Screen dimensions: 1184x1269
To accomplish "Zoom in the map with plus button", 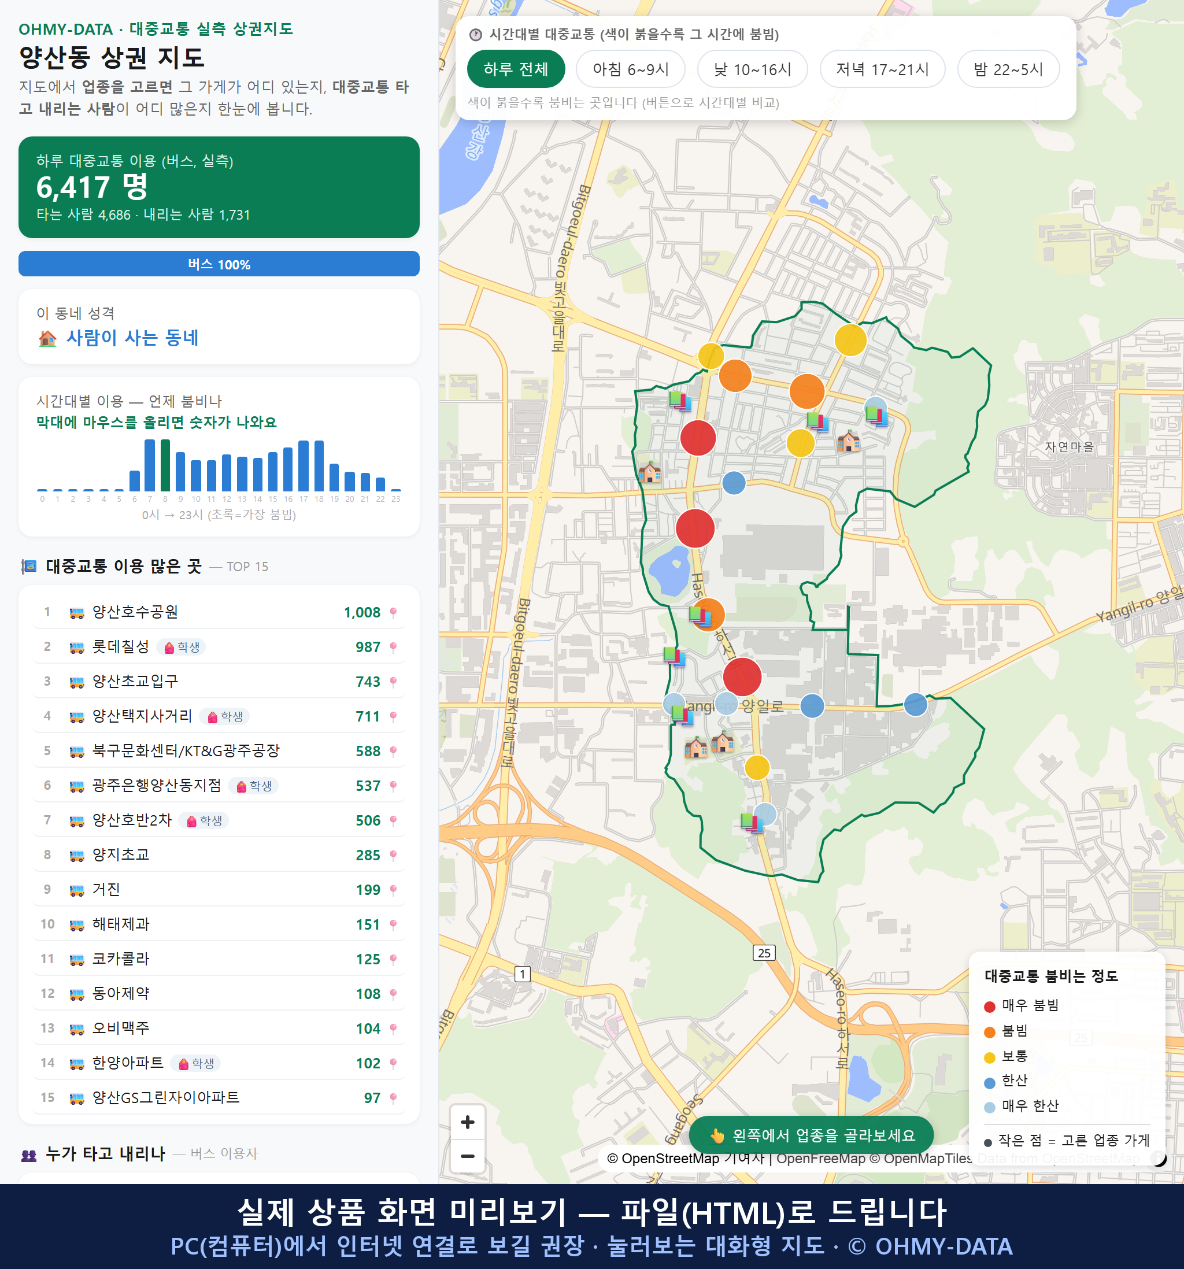I will pos(467,1122).
